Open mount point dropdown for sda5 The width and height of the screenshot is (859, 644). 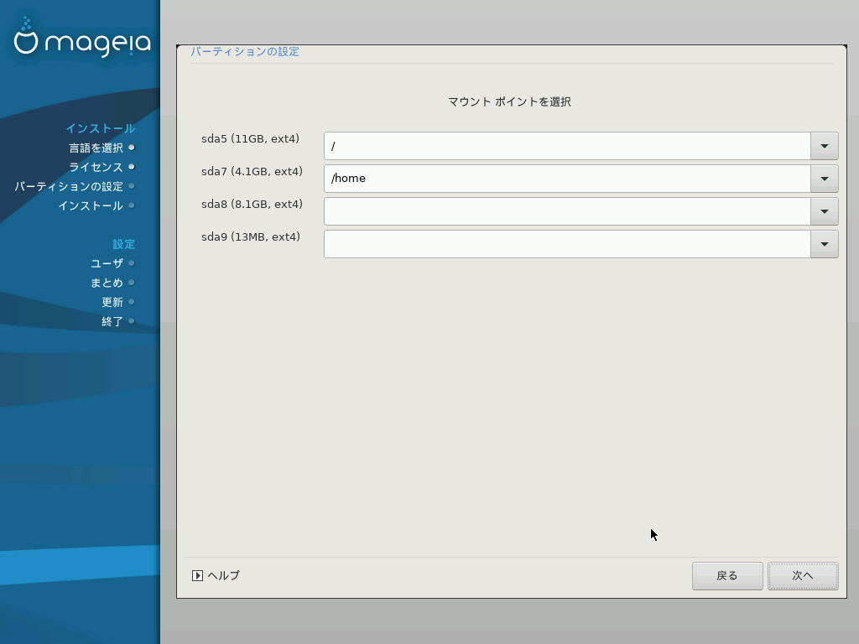(825, 146)
